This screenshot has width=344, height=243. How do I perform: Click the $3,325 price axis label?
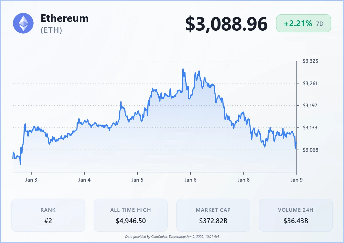pyautogui.click(x=311, y=61)
